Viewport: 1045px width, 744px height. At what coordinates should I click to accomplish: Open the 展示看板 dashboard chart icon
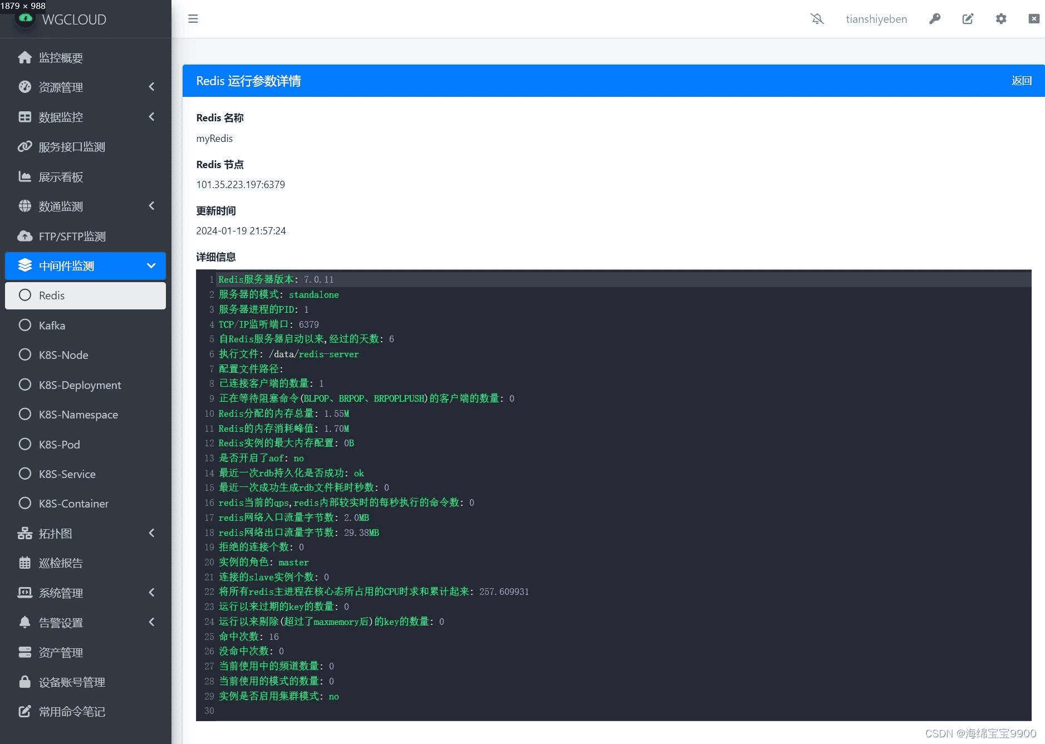tap(24, 176)
